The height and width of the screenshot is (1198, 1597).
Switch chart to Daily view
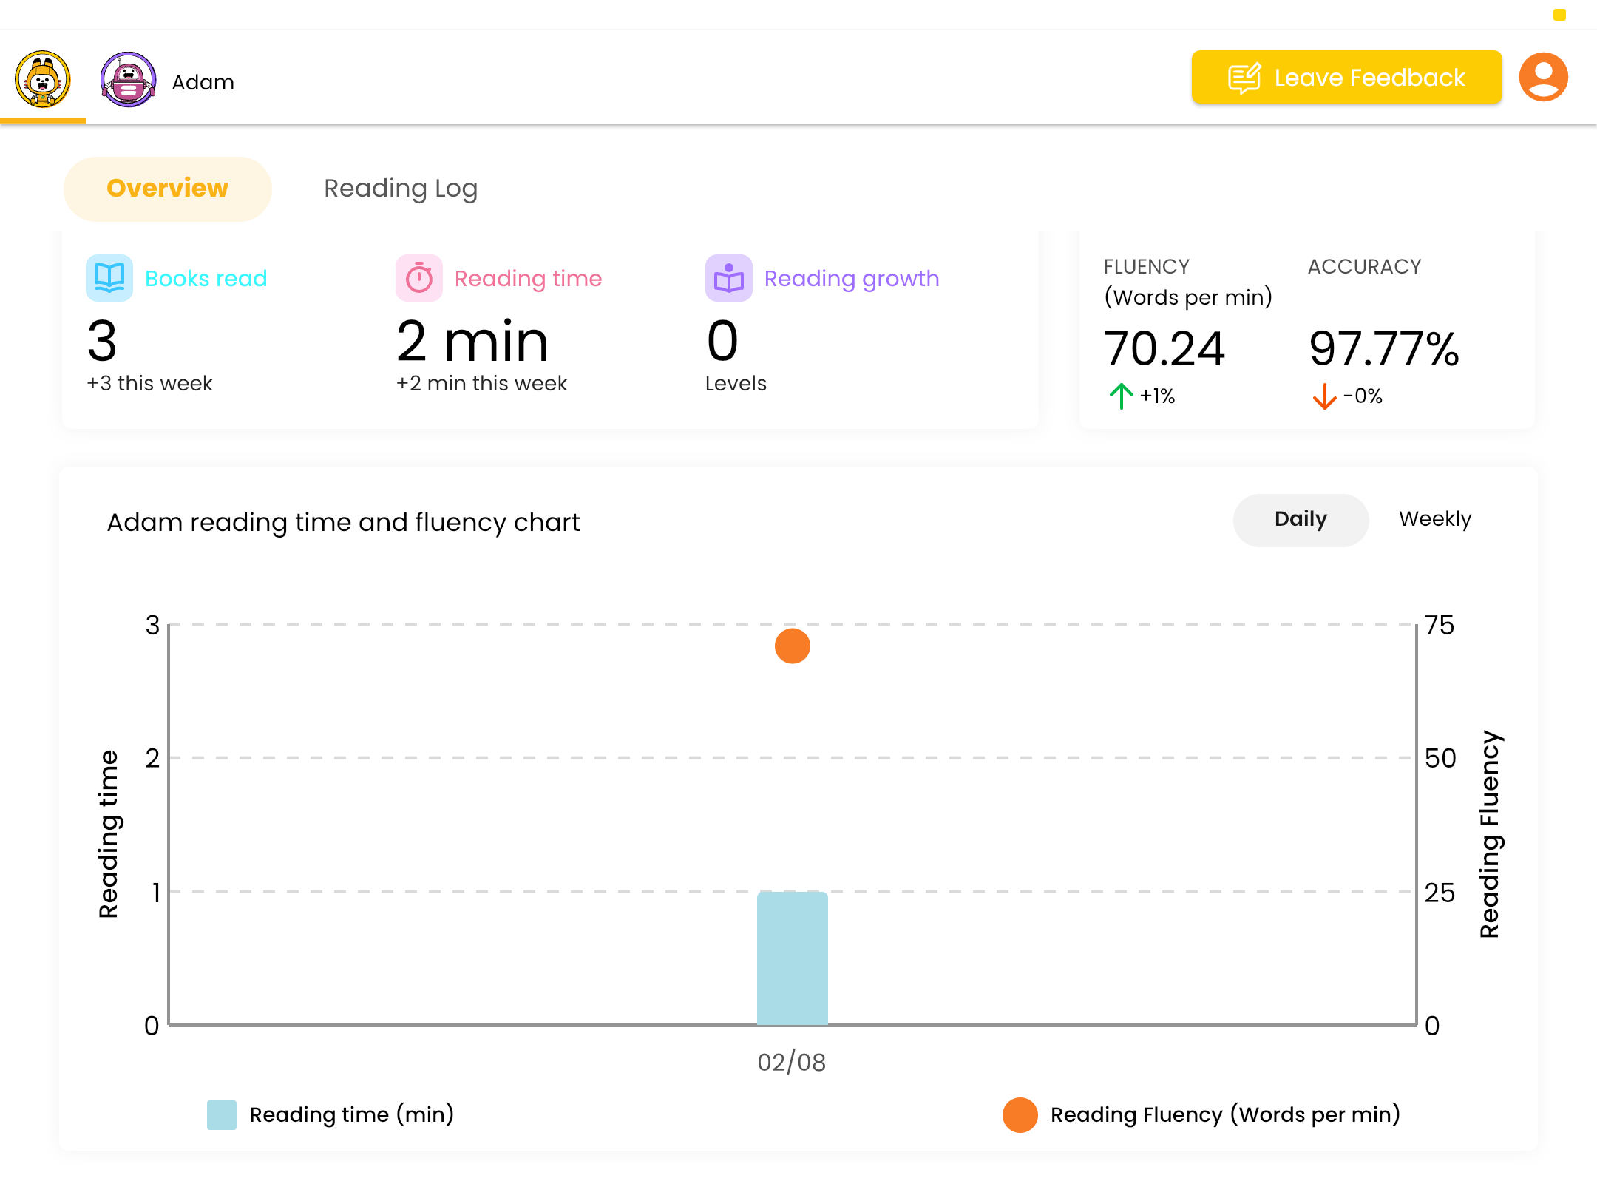[1300, 520]
